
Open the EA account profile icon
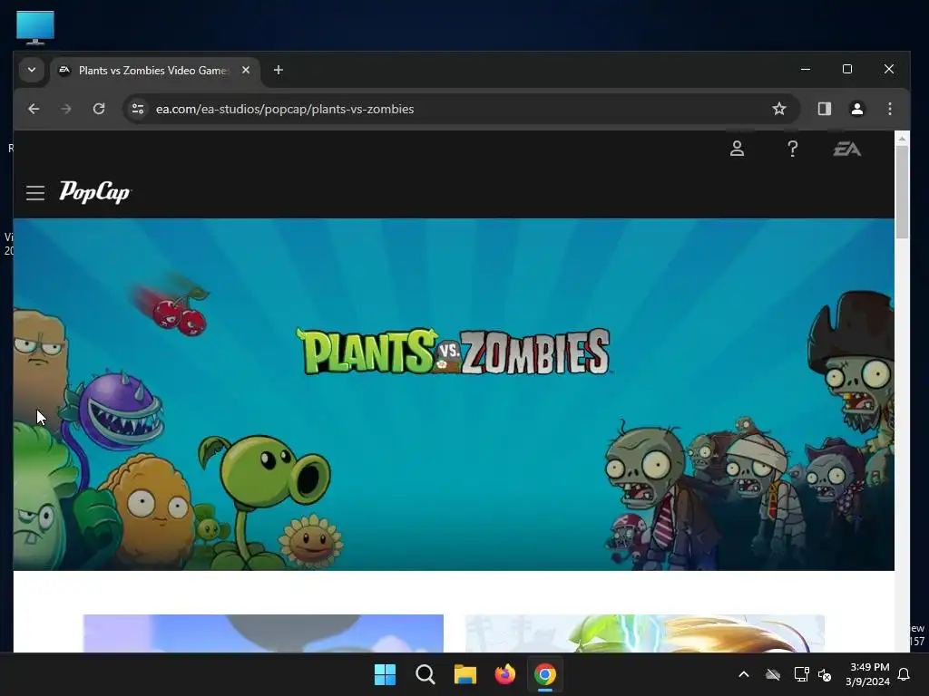(x=737, y=149)
